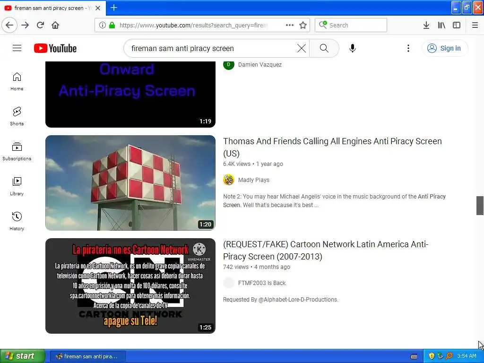Open the Firefox library icon
The height and width of the screenshot is (363, 484).
point(441,25)
